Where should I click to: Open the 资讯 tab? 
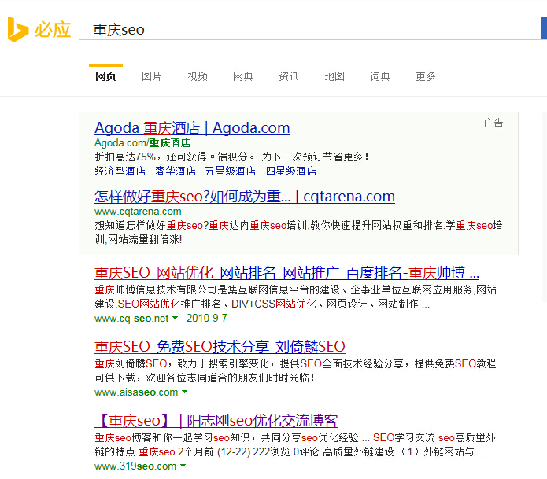289,76
